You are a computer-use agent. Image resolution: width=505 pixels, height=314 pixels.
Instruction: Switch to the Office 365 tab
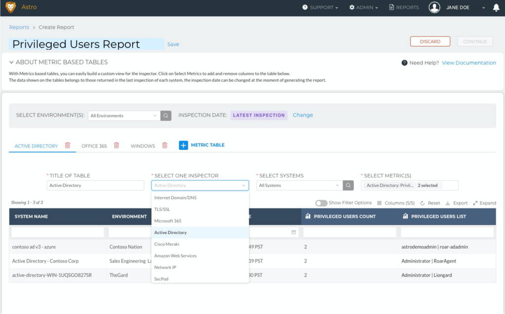pos(94,146)
